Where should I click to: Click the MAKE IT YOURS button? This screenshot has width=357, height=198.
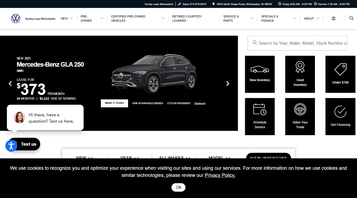[114, 103]
